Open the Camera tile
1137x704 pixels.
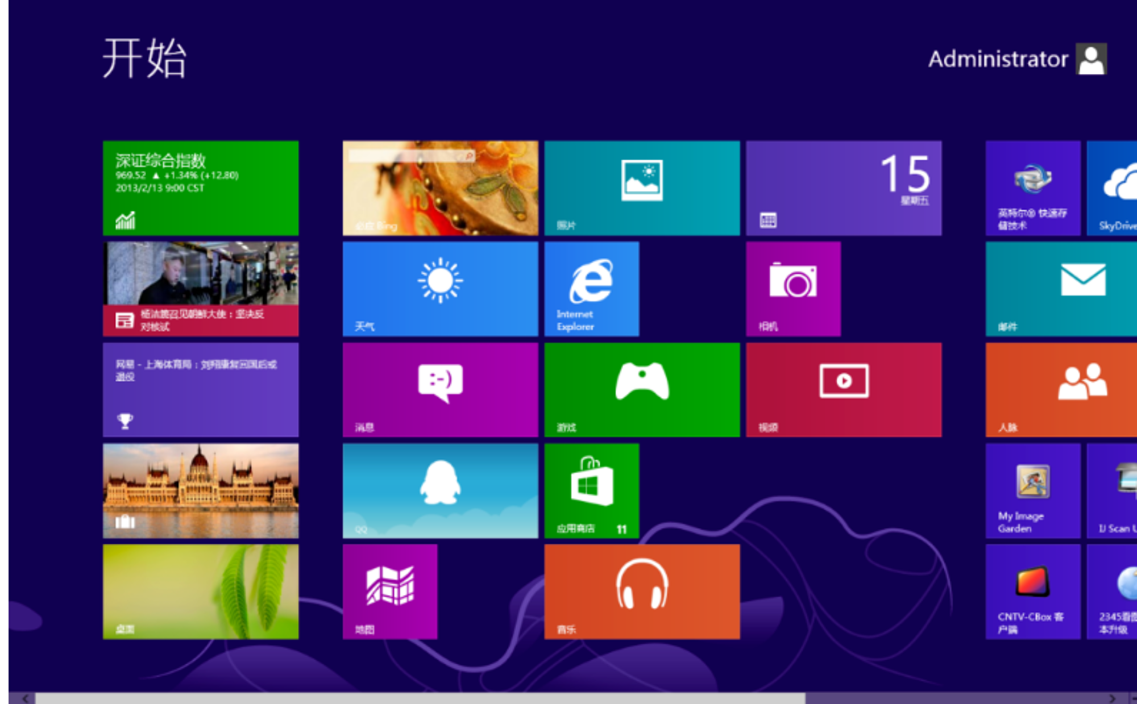(x=794, y=289)
